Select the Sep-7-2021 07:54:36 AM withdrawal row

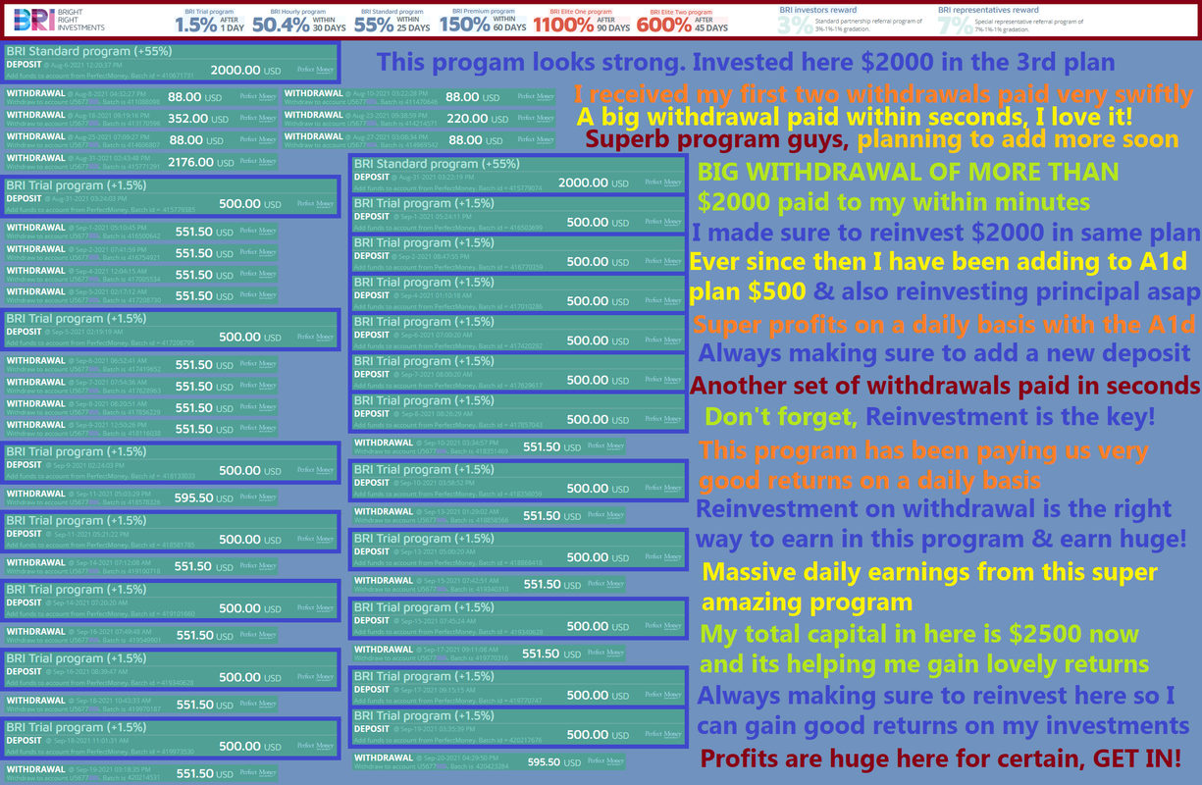(x=142, y=387)
